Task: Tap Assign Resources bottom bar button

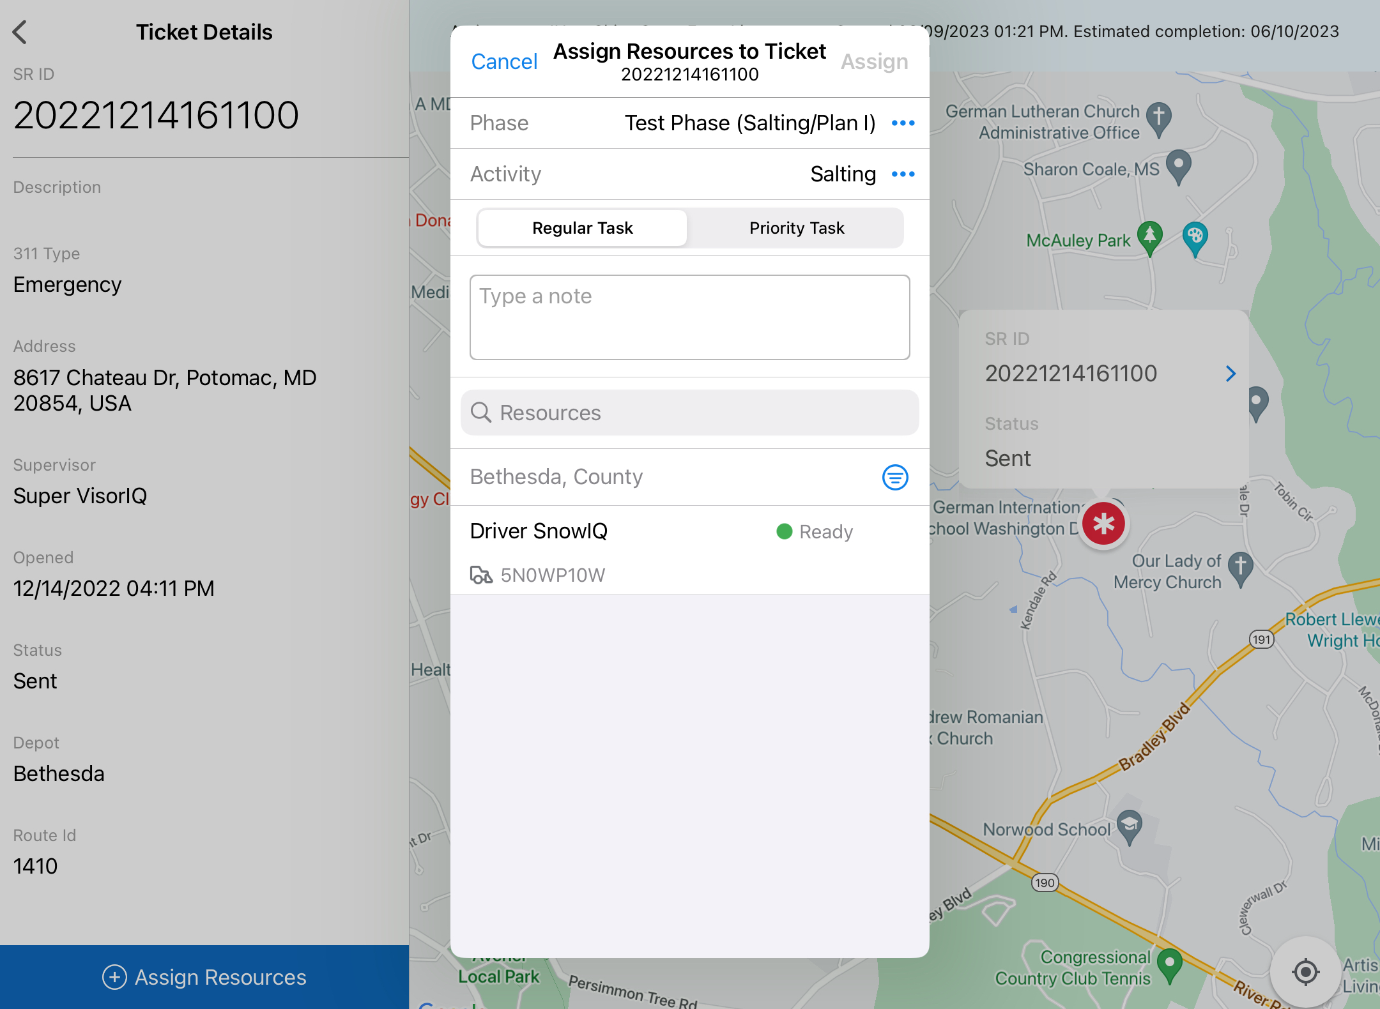Action: (x=204, y=977)
